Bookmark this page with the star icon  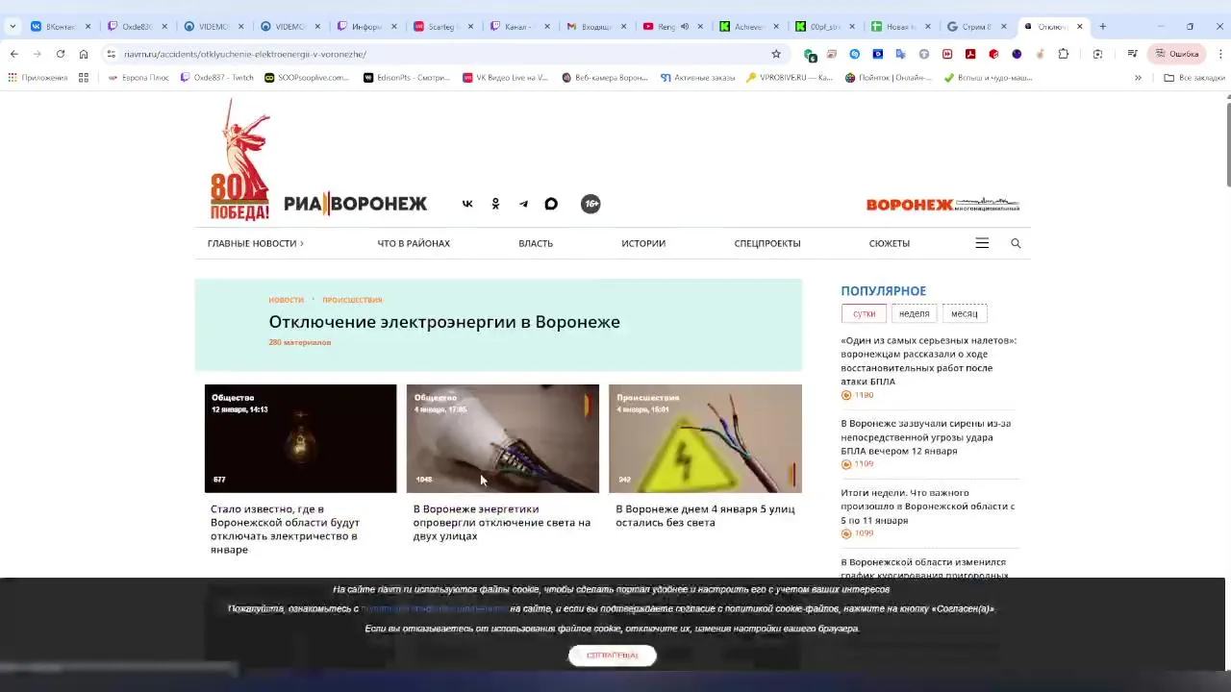(x=776, y=54)
